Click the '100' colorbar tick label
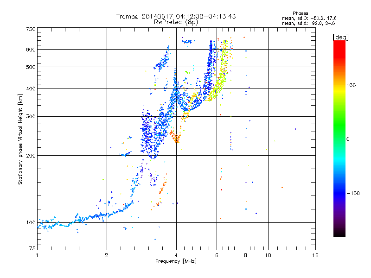371x278 pixels. click(351, 85)
